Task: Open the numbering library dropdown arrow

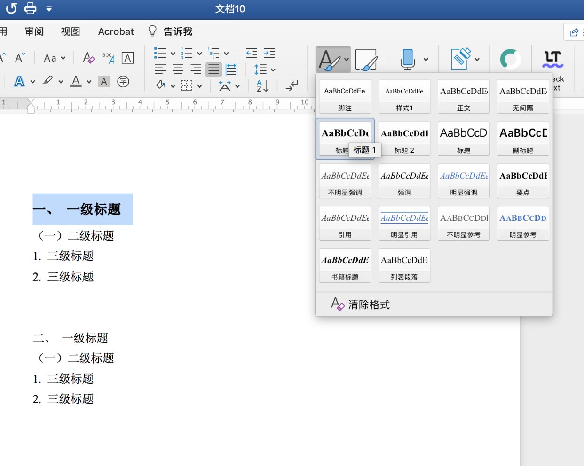Action: 199,54
